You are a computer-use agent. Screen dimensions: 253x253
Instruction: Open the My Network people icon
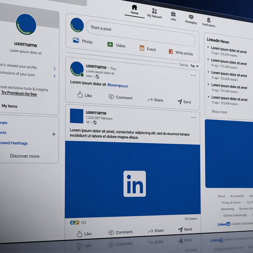click(154, 11)
